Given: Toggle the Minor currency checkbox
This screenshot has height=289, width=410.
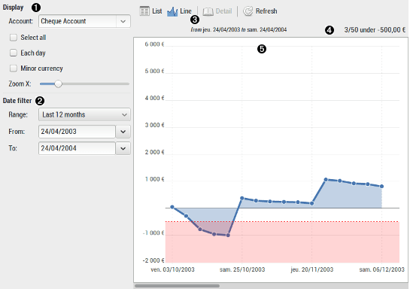Looking at the screenshot, I should 14,68.
